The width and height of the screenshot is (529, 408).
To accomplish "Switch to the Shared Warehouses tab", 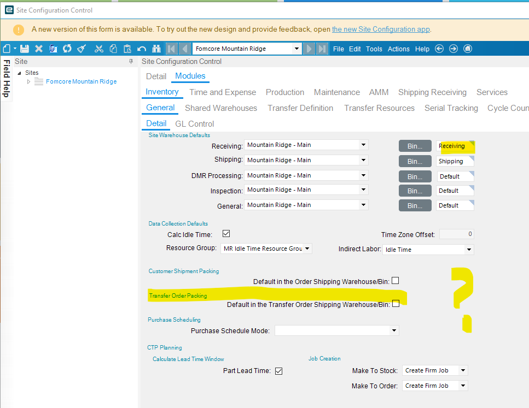I will coord(221,108).
